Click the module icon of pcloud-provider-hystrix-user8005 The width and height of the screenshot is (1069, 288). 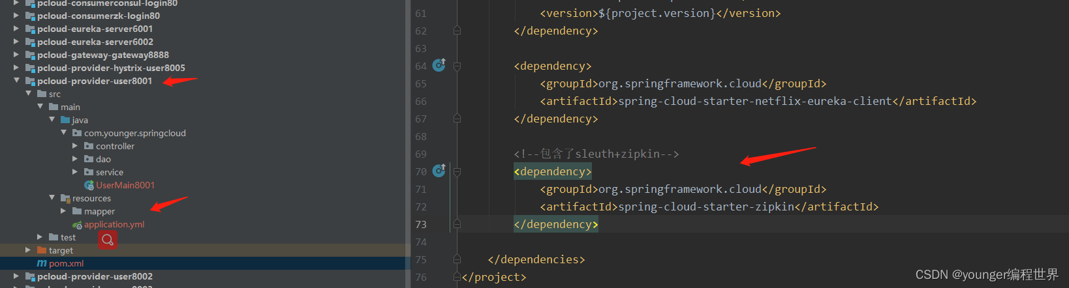pos(30,68)
